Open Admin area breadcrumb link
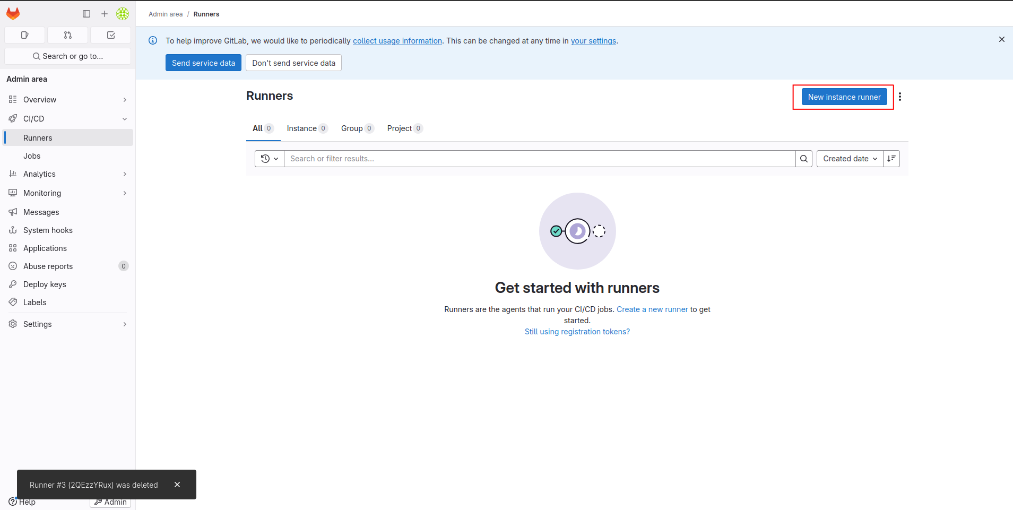 point(166,14)
